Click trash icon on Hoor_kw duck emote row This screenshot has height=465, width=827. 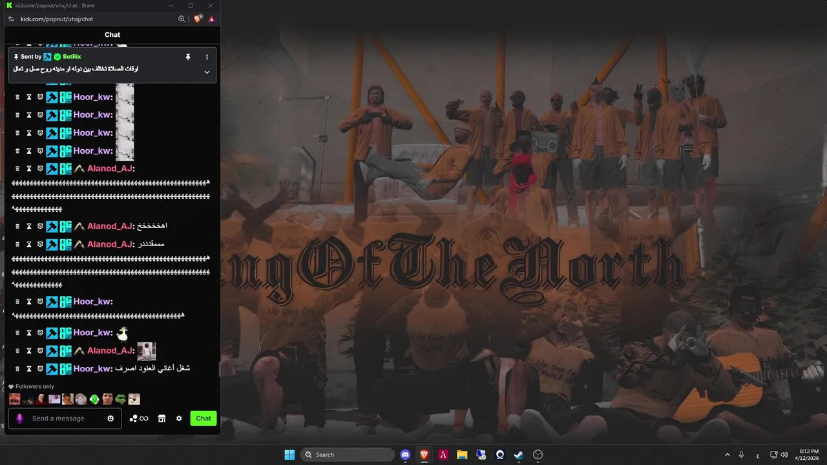tap(17, 333)
